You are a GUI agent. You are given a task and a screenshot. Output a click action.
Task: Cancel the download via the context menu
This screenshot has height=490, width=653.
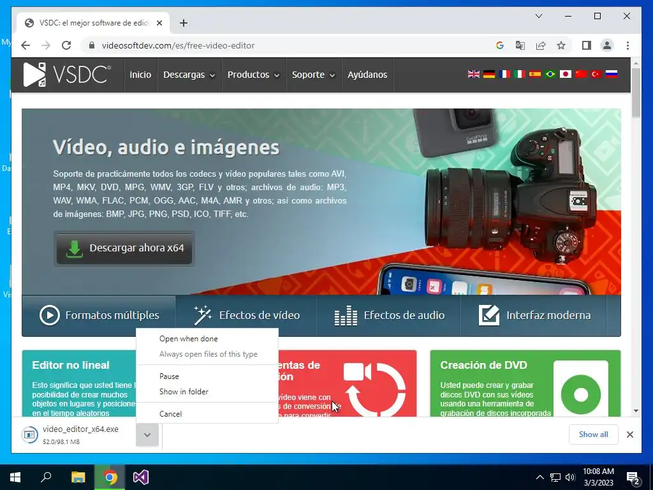tap(207, 413)
